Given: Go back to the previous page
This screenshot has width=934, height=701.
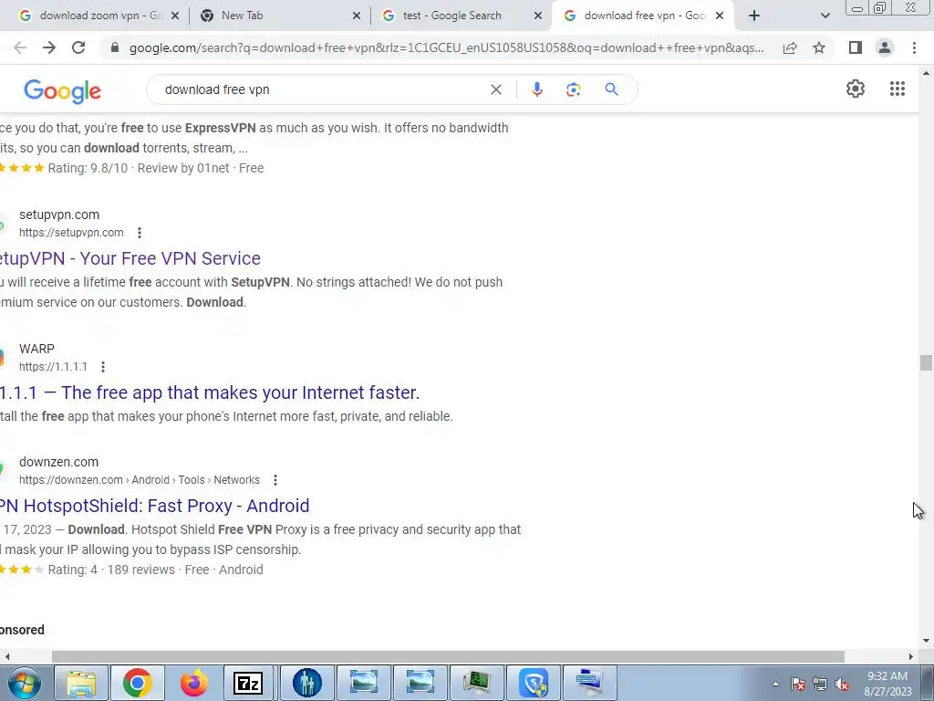Looking at the screenshot, I should 20,47.
